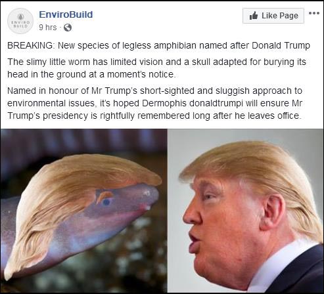Screen dimensions: 324x294
Task: Click 'Donald Trump' in the headline text
Action: (x=281, y=45)
